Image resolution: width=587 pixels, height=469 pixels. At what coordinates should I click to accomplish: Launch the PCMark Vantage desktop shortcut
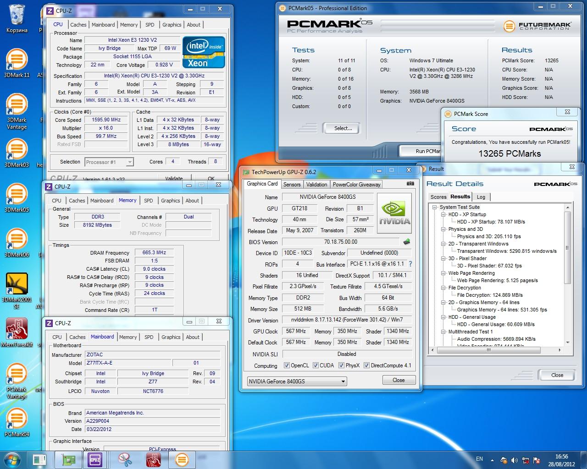17,381
